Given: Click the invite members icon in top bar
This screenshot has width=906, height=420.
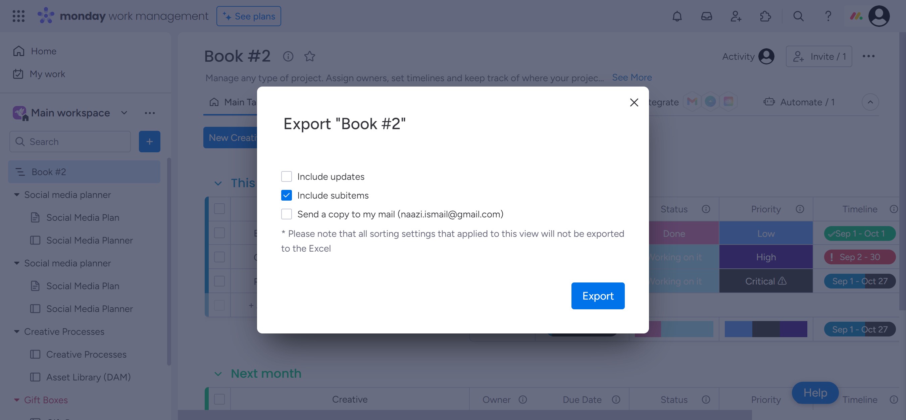Looking at the screenshot, I should point(736,16).
